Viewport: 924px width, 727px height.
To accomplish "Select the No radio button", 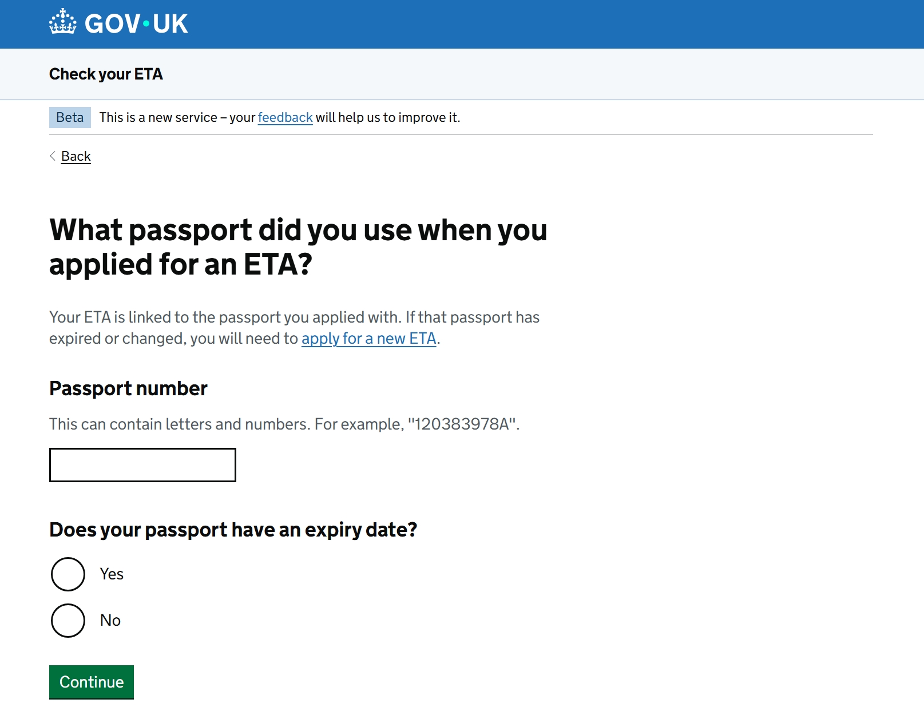I will (x=68, y=620).
